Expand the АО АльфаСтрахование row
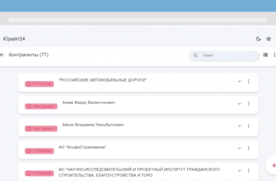 click(239, 148)
